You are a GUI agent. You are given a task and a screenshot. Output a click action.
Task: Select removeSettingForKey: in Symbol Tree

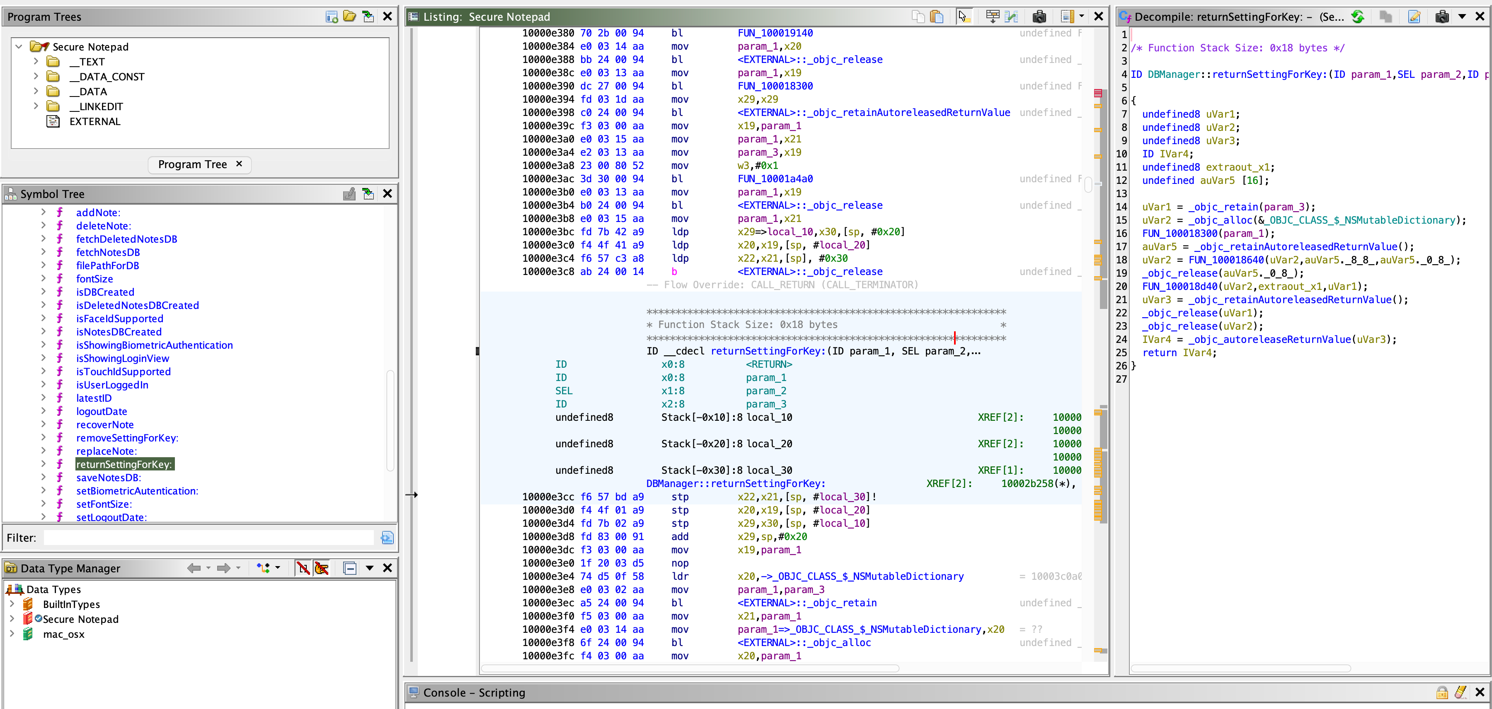pyautogui.click(x=127, y=438)
